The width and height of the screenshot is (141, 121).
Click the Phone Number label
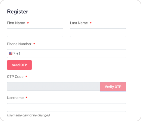point(19,44)
